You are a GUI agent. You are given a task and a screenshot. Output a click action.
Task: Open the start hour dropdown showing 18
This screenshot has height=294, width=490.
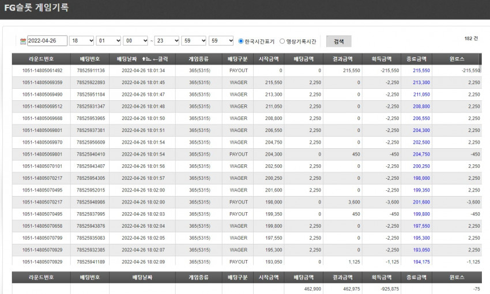(81, 40)
